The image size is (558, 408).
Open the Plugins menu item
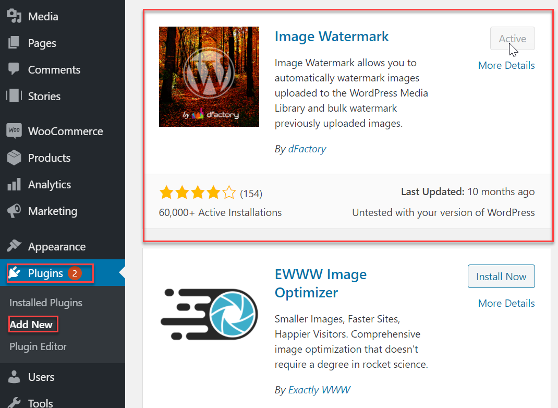(45, 273)
